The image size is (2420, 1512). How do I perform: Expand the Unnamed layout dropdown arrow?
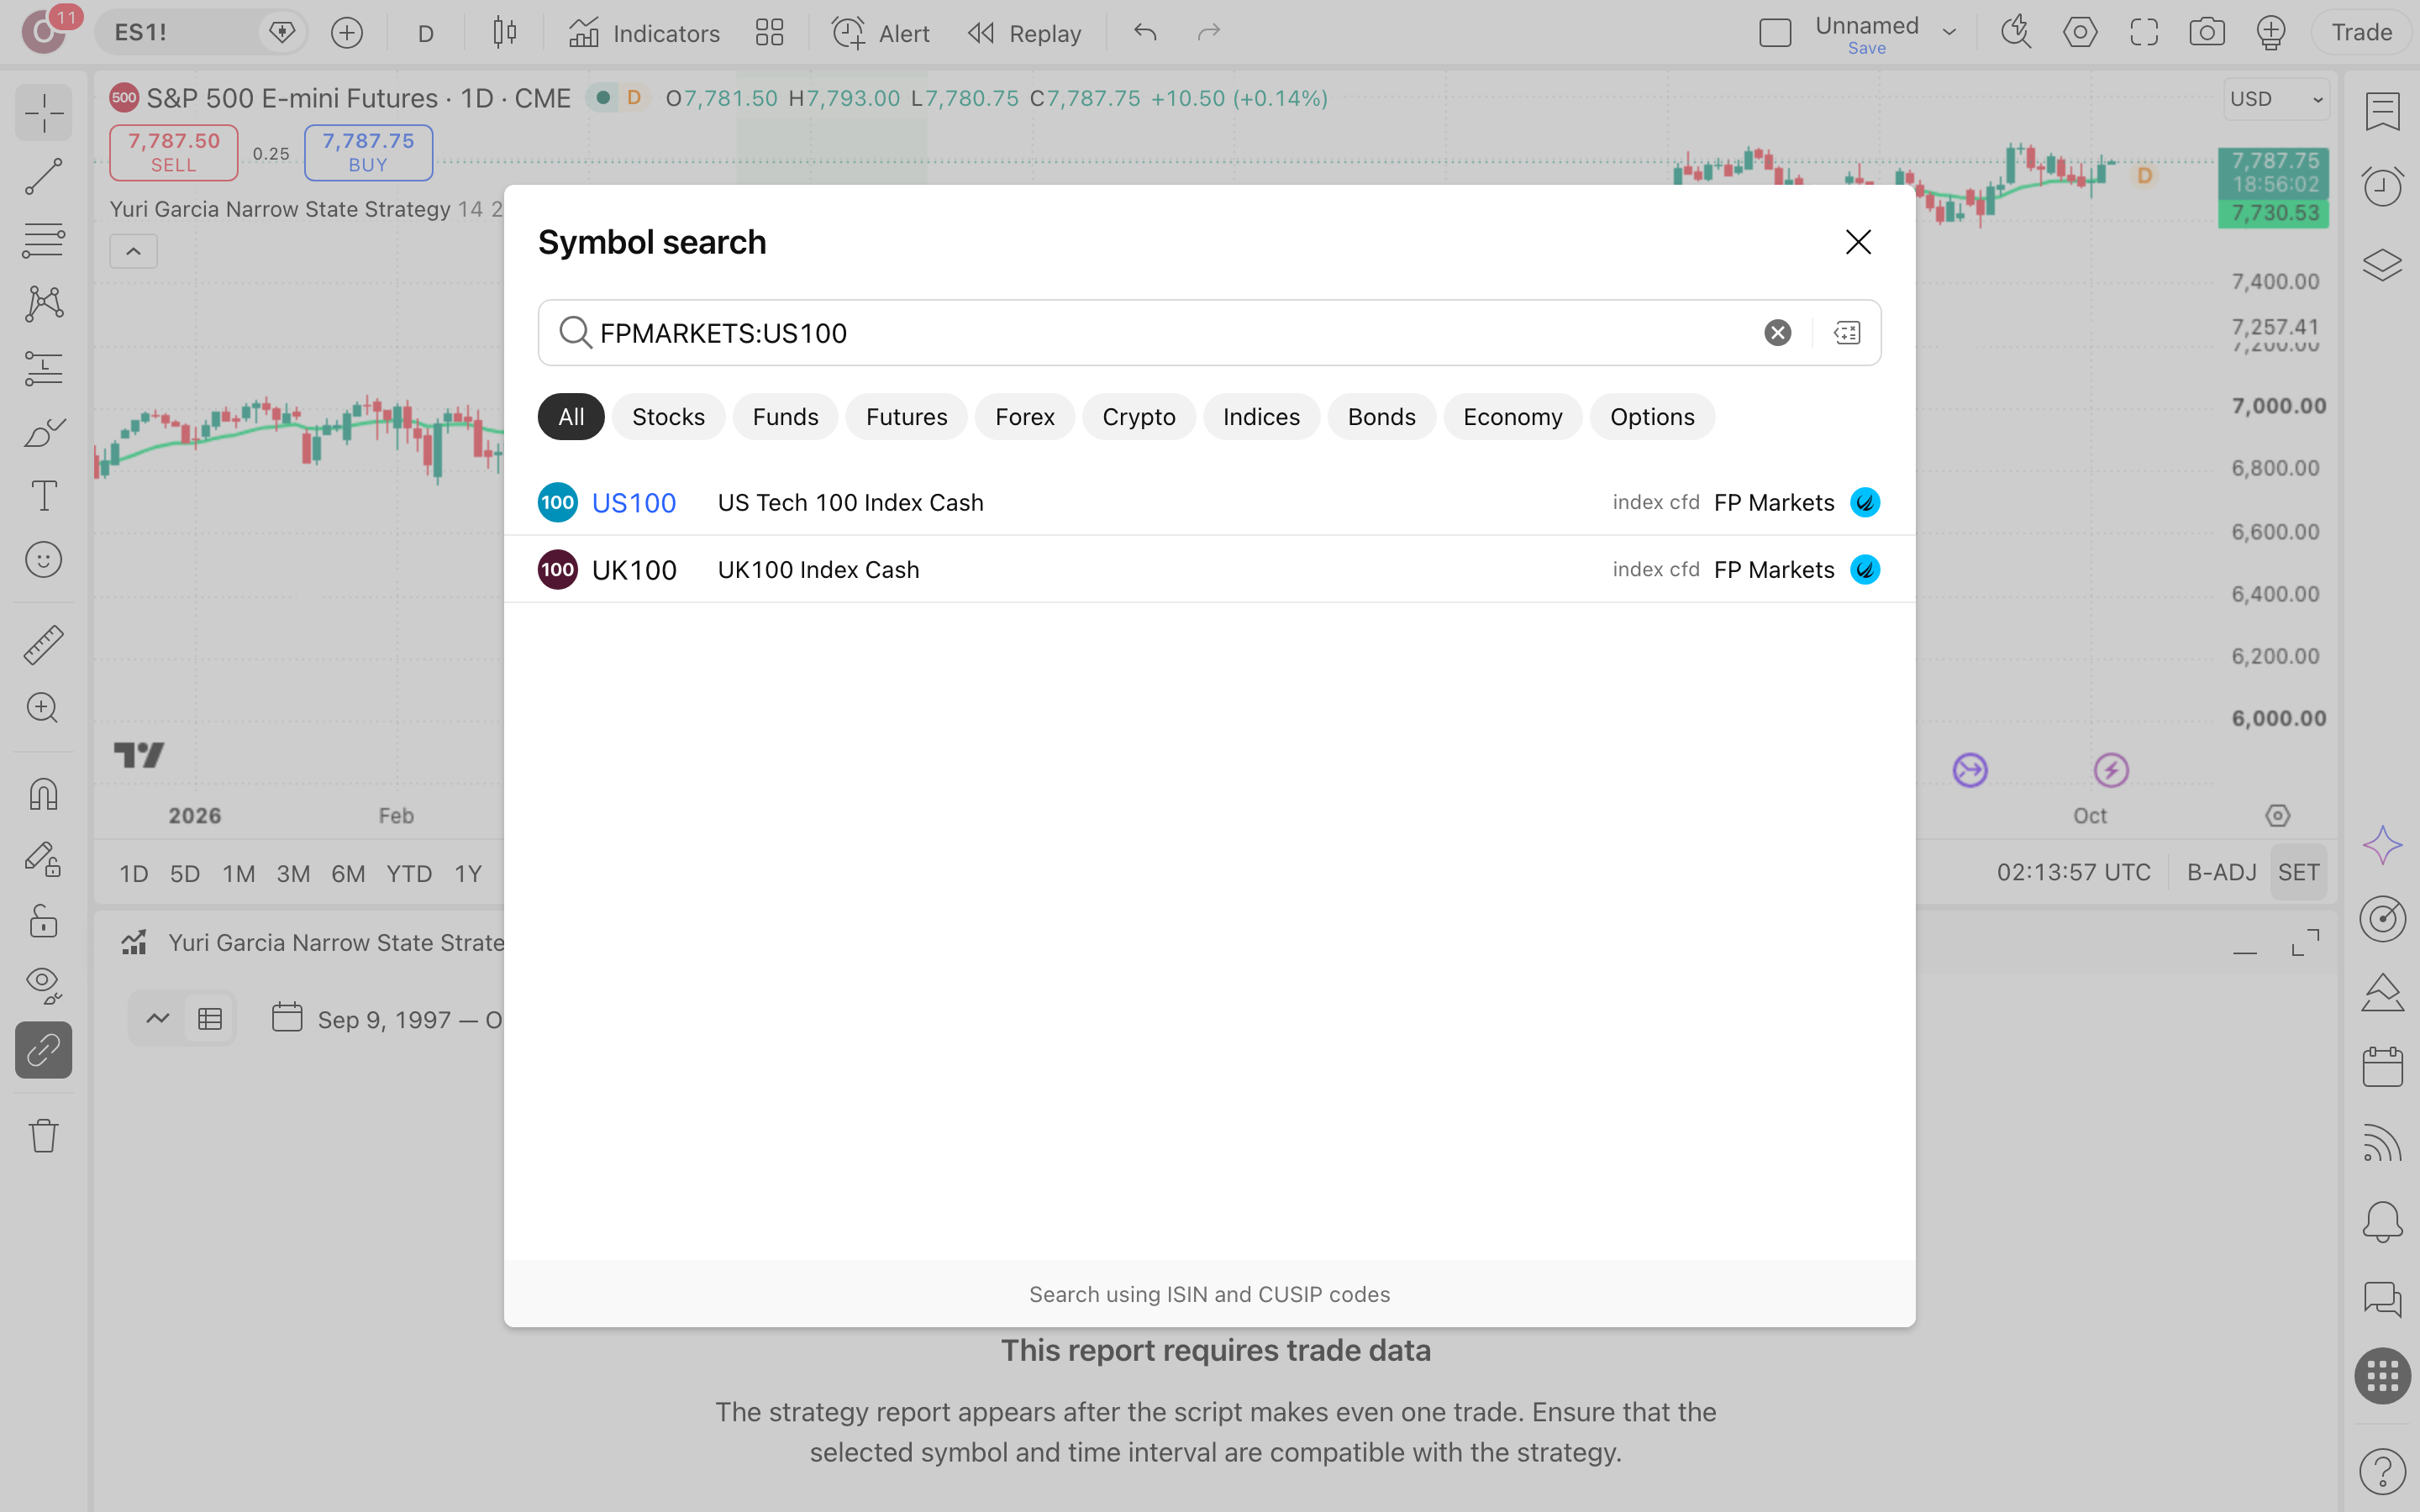1949,33
